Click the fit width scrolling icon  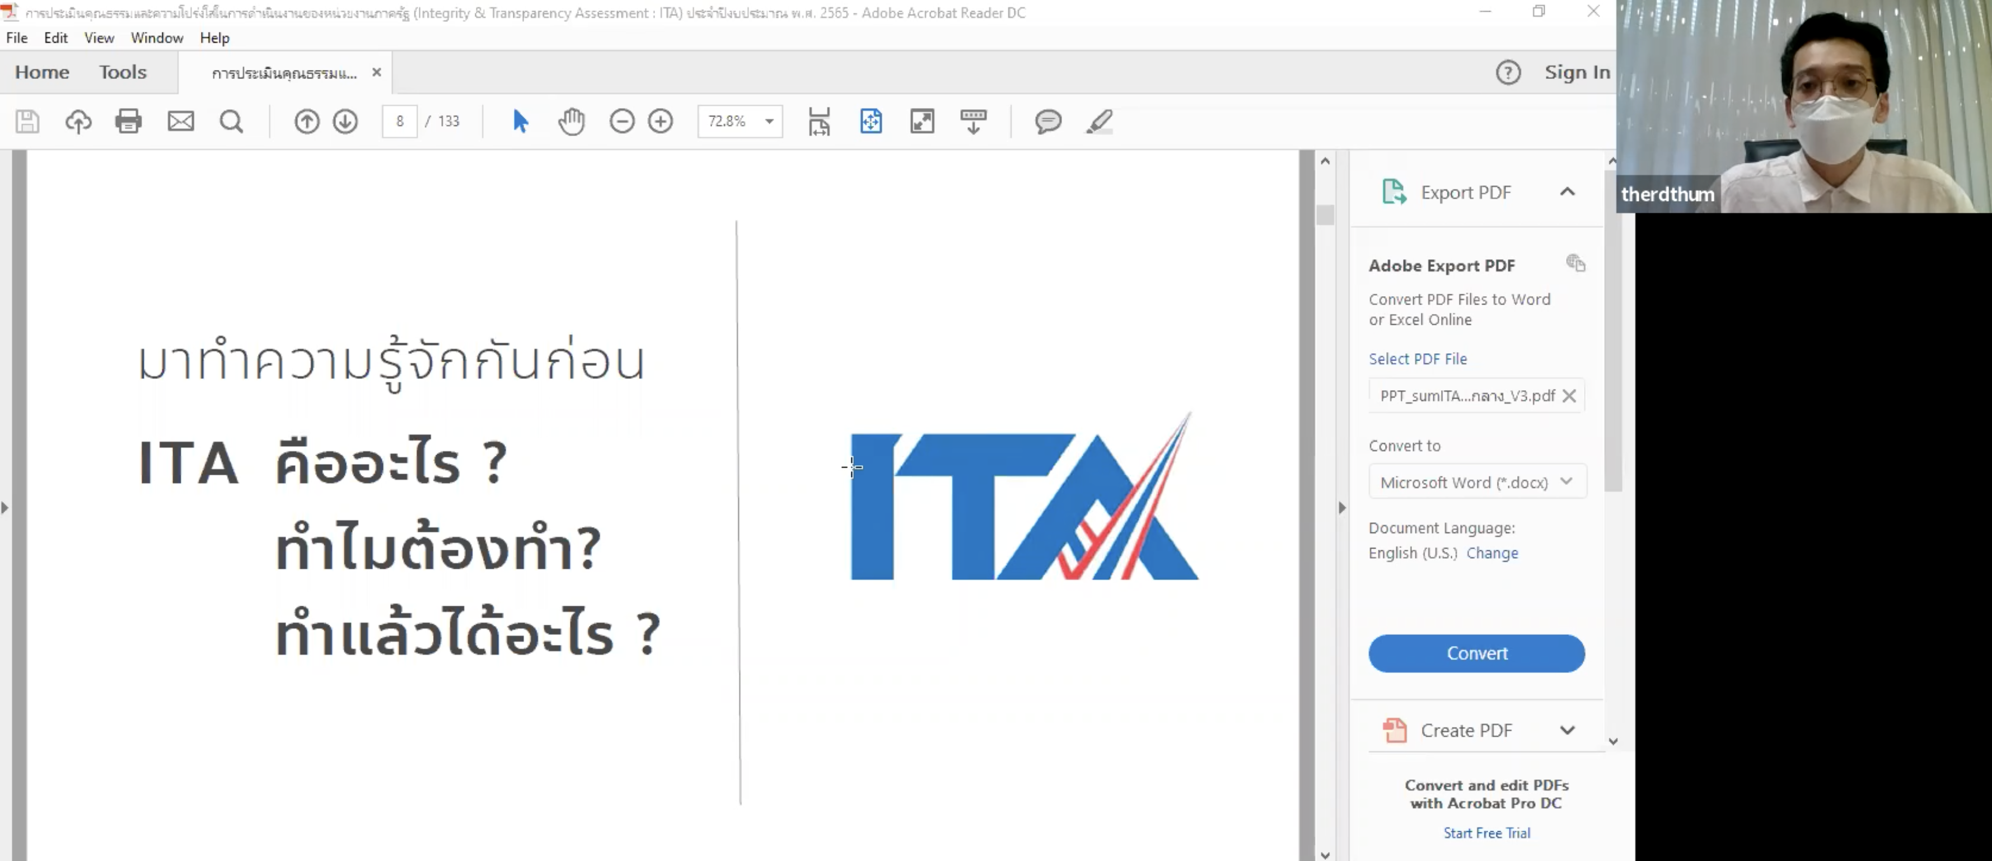[x=819, y=121]
